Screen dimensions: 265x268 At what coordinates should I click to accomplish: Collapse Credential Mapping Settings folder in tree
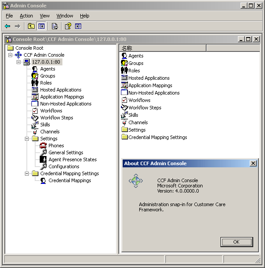point(27,173)
